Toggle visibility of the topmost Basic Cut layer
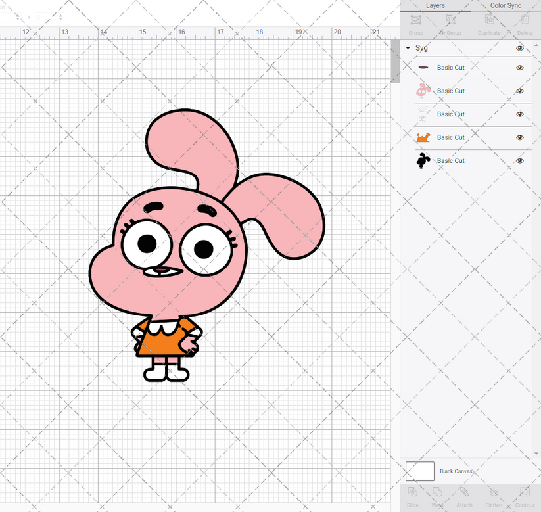 tap(519, 68)
